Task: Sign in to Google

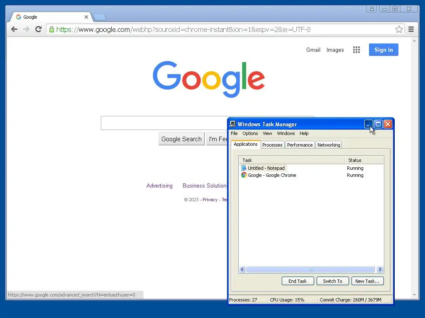Action: (383, 50)
